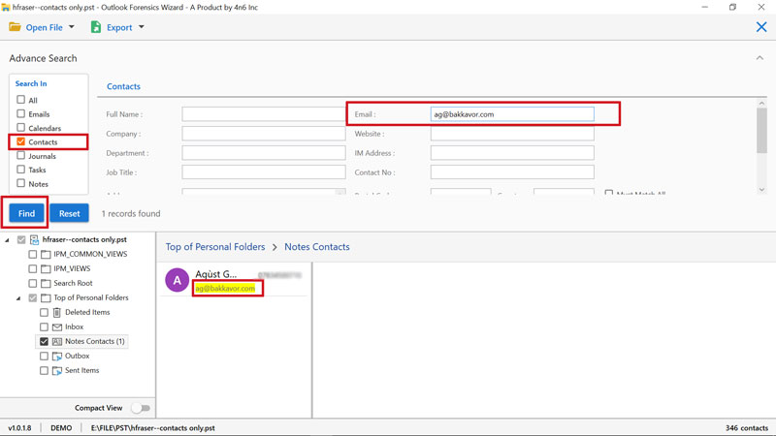Check the Inbox folder checkbox
The width and height of the screenshot is (776, 436).
pos(44,327)
